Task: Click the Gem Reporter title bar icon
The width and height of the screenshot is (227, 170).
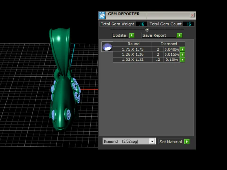Action: point(102,16)
